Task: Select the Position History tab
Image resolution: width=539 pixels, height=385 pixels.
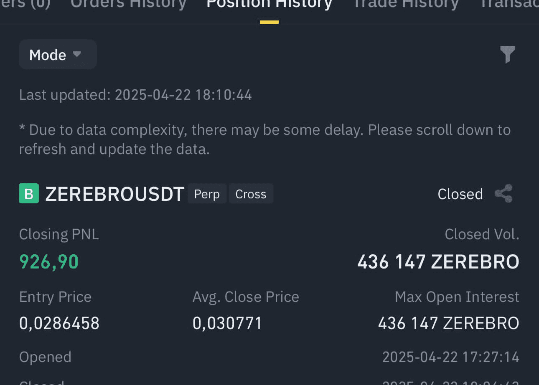Action: coord(269,4)
